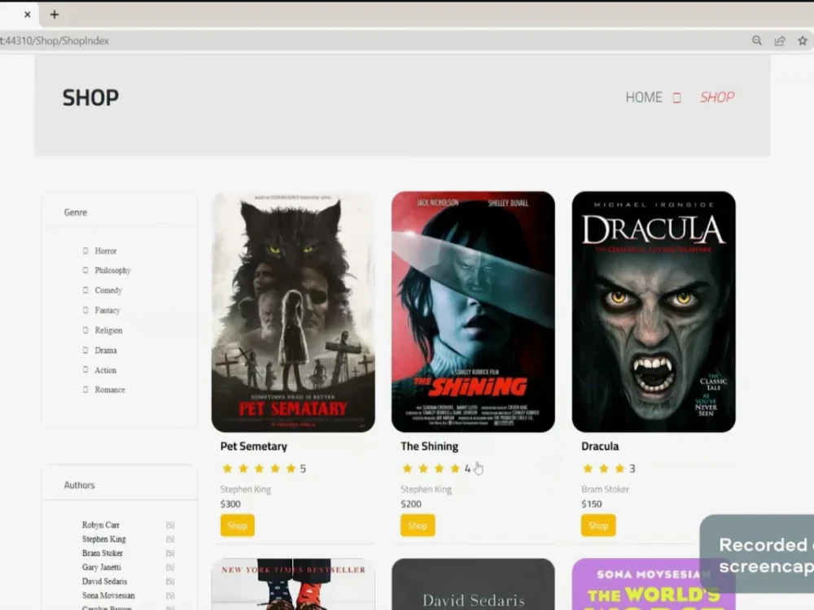Open the Dracula cover image

click(x=654, y=312)
